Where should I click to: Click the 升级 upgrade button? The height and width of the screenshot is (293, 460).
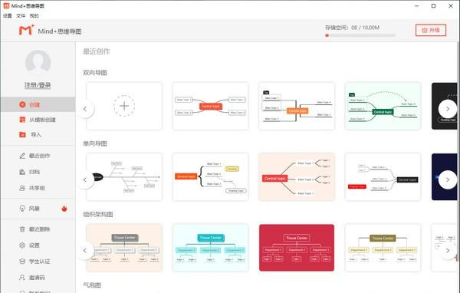[x=431, y=30]
